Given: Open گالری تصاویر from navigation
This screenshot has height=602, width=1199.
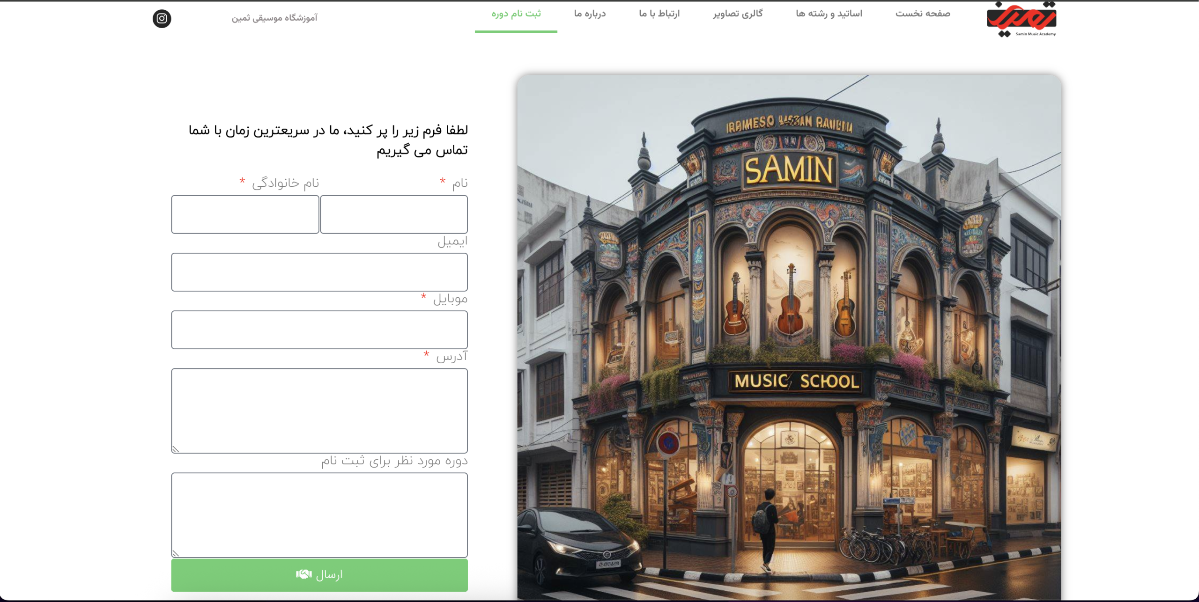Looking at the screenshot, I should tap(738, 14).
